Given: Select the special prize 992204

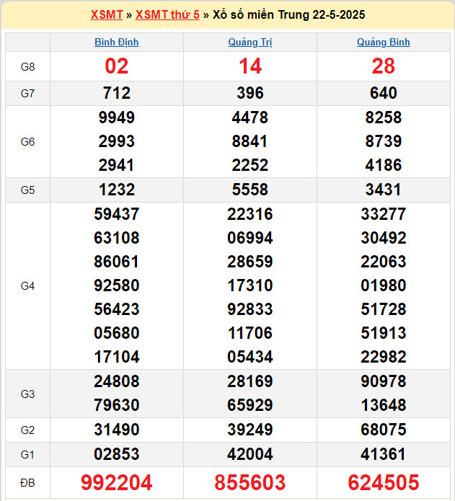Looking at the screenshot, I should pos(117,482).
